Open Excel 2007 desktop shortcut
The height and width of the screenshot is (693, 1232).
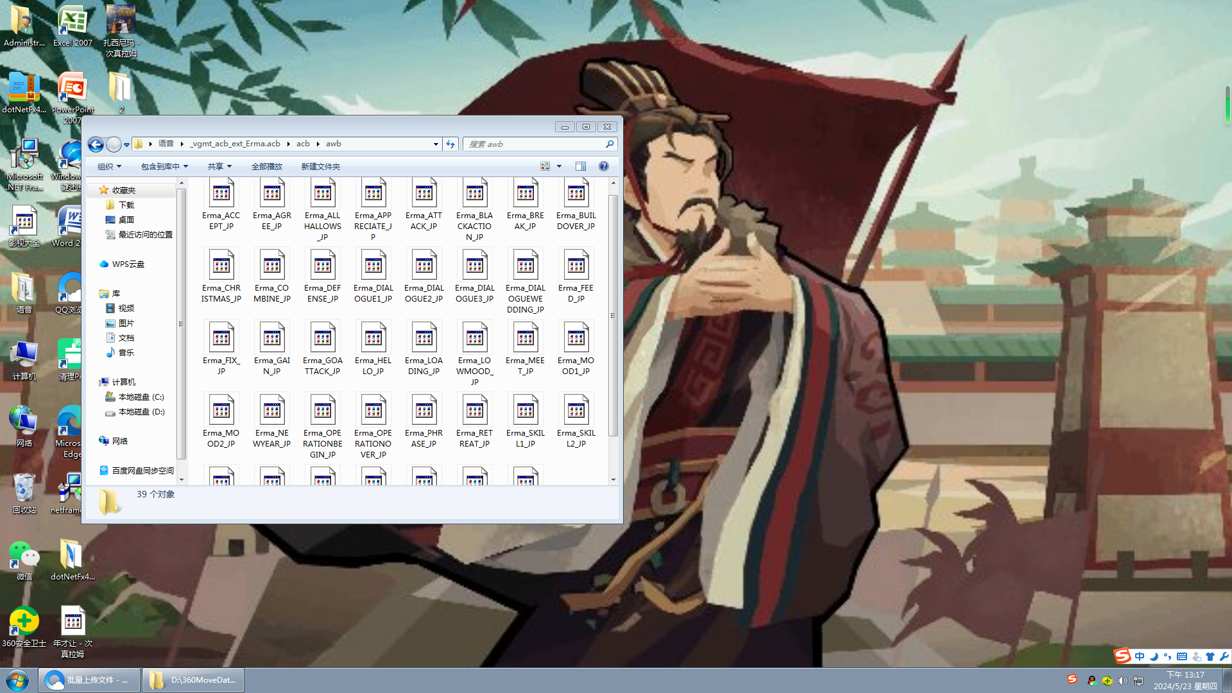coord(73,26)
